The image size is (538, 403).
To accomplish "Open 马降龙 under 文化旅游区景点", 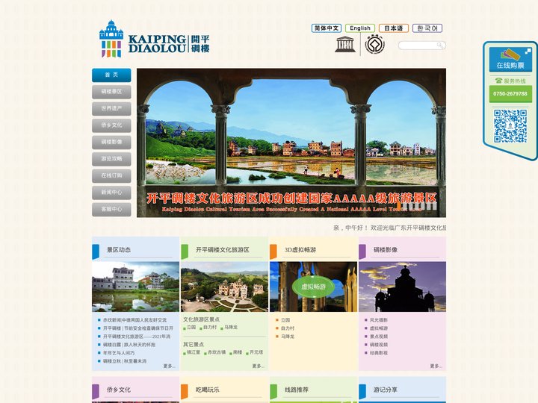I will 231,328.
